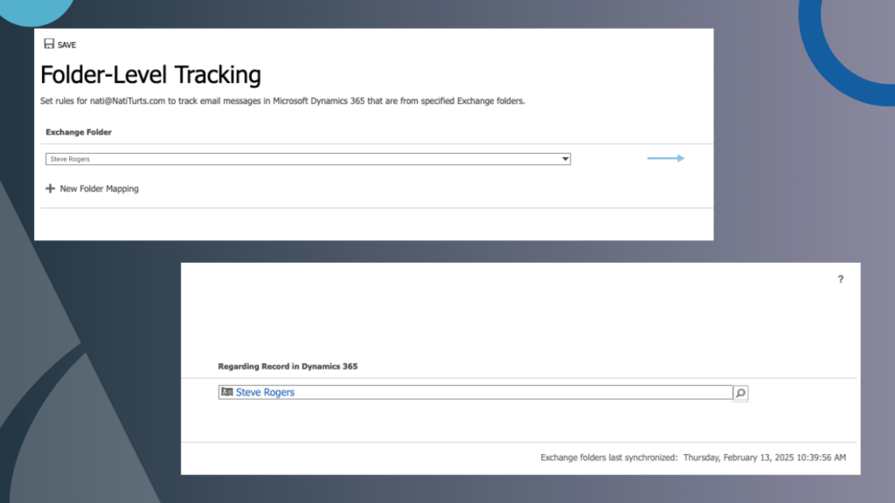Select the Steve Rogers combo box entry
The height and width of the screenshot is (503, 895).
306,158
